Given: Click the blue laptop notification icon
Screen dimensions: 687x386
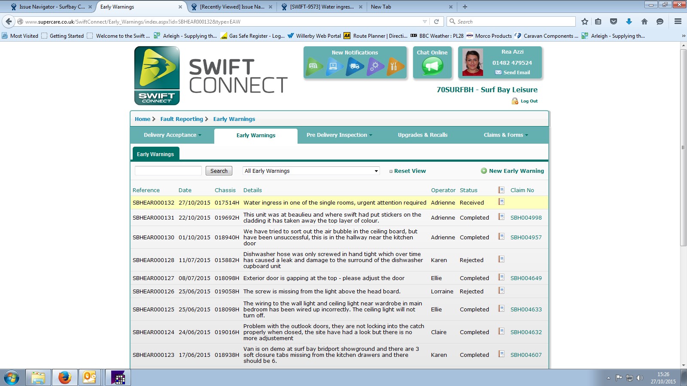Looking at the screenshot, I should (x=334, y=66).
